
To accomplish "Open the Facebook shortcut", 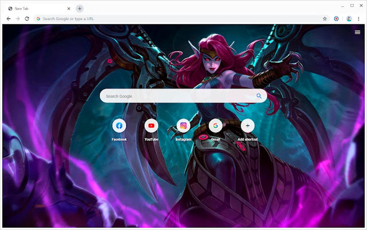I will (x=119, y=126).
